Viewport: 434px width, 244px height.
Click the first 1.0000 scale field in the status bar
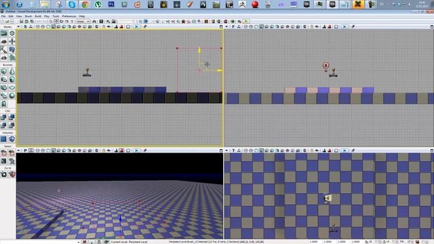click(313, 242)
